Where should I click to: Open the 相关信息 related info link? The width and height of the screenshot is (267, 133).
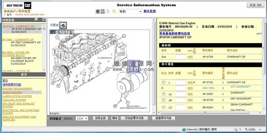(150, 11)
